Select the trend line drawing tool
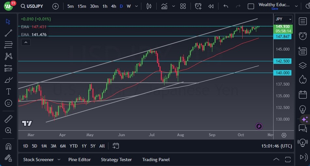Image resolution: width=310 pixels, height=166 pixels. click(8, 33)
